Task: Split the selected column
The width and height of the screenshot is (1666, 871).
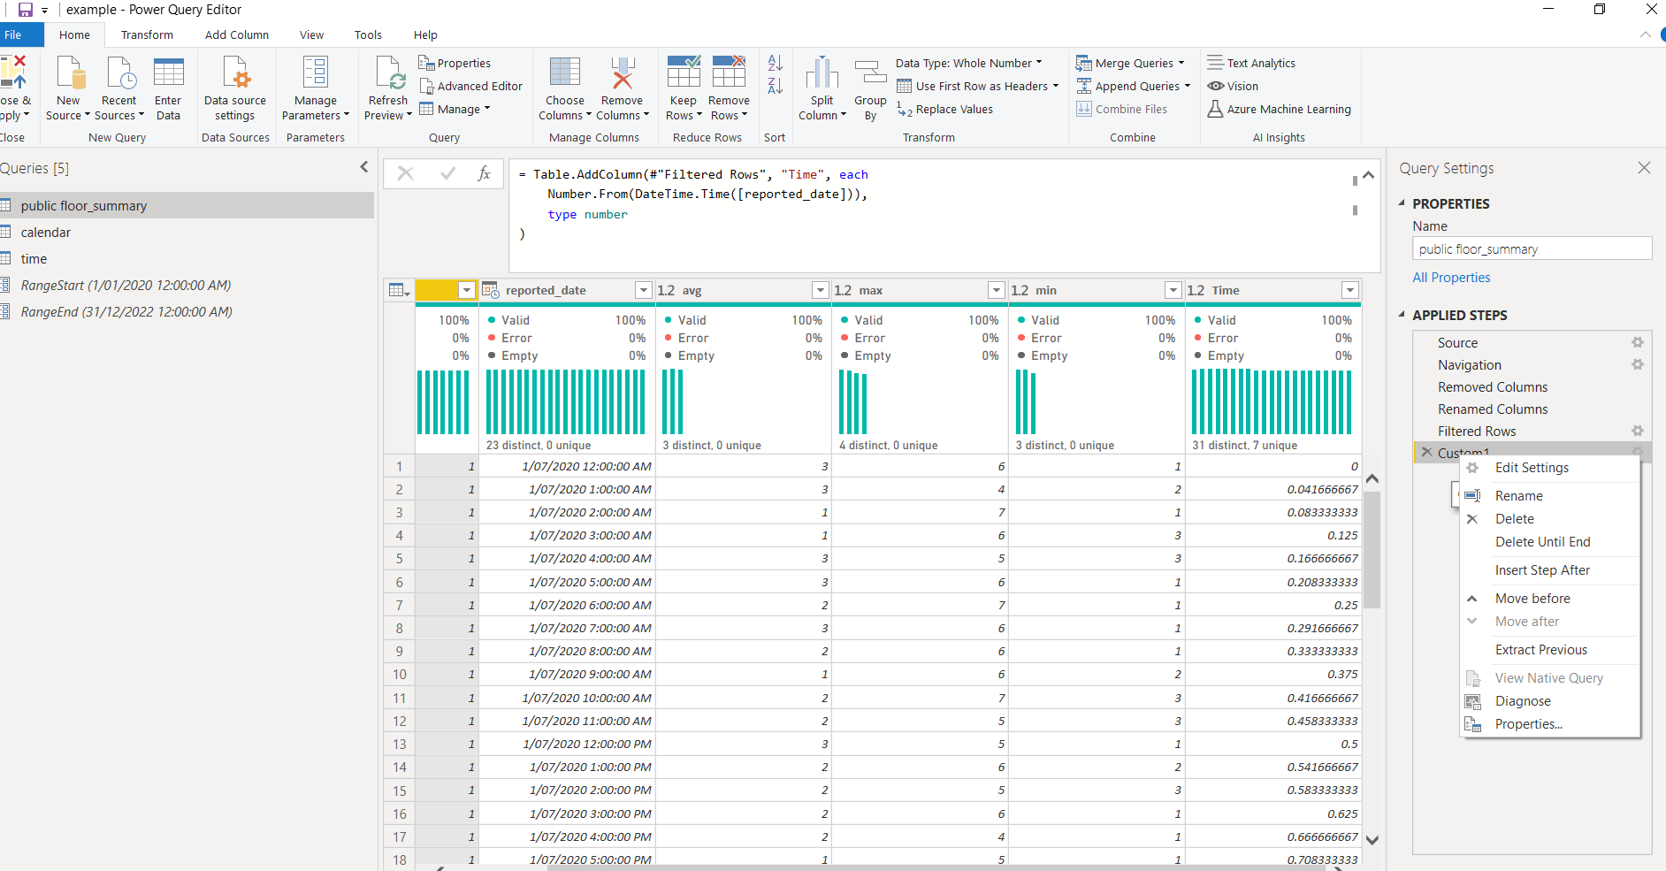Action: [822, 86]
